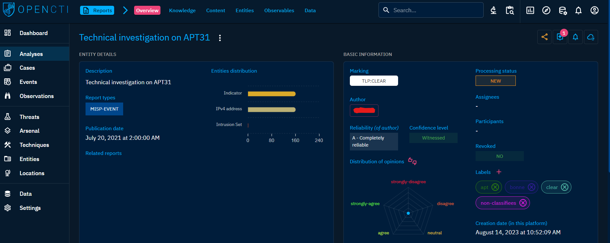The width and height of the screenshot is (610, 243).
Task: Click the orange share icon button
Action: 544,37
